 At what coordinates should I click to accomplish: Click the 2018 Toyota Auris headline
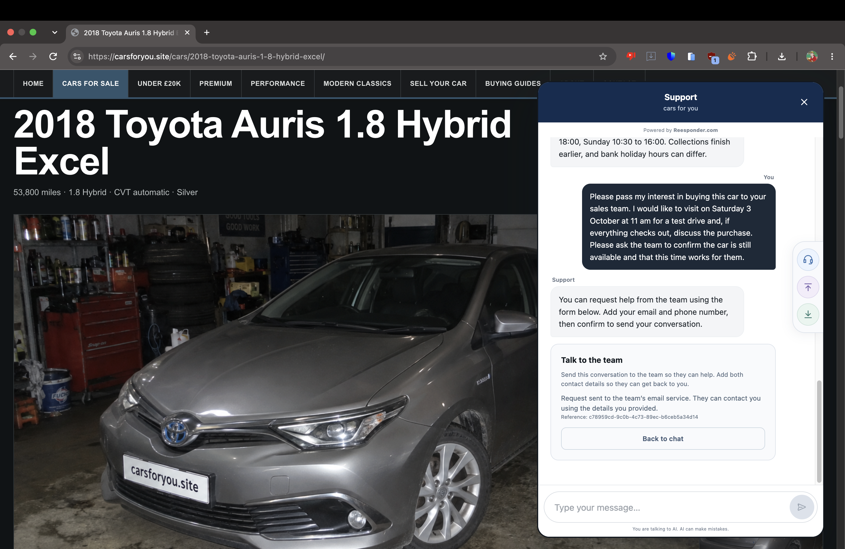(x=262, y=142)
